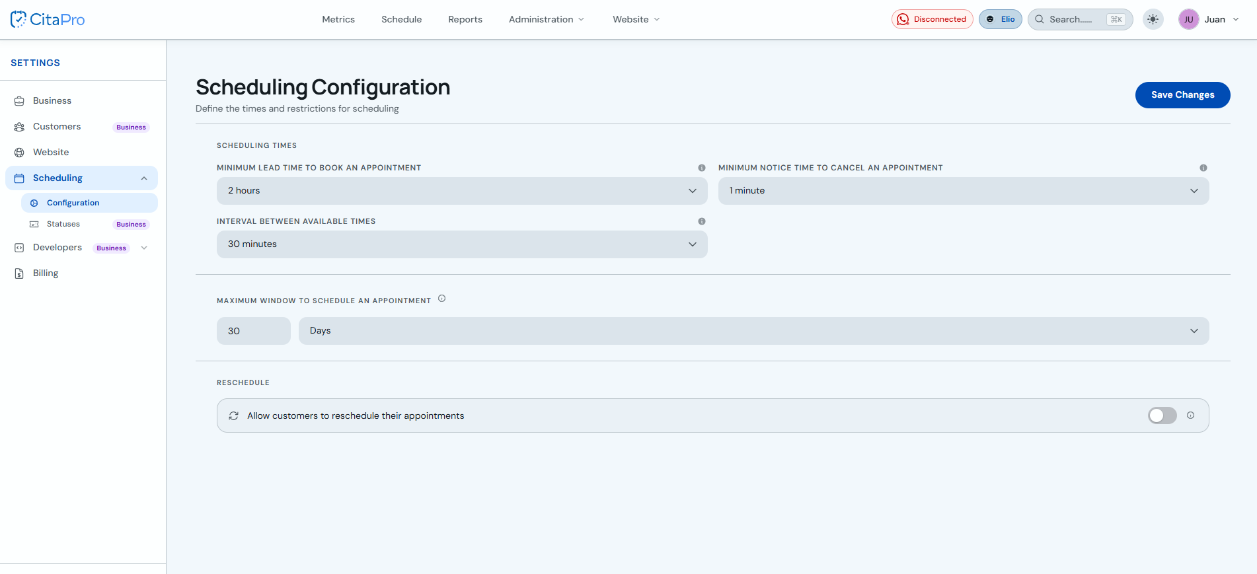Click the Scheduling Configuration page title
Screen dimensions: 1257x574
tap(323, 87)
